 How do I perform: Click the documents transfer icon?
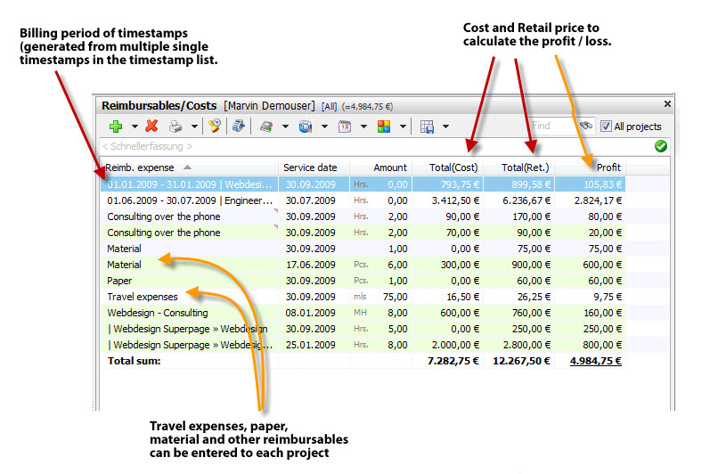click(x=239, y=126)
